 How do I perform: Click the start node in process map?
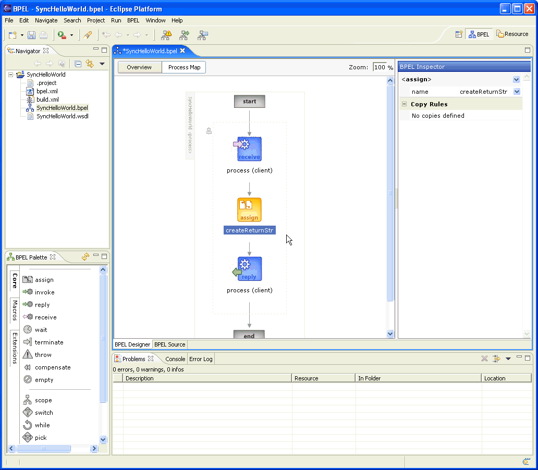point(249,101)
